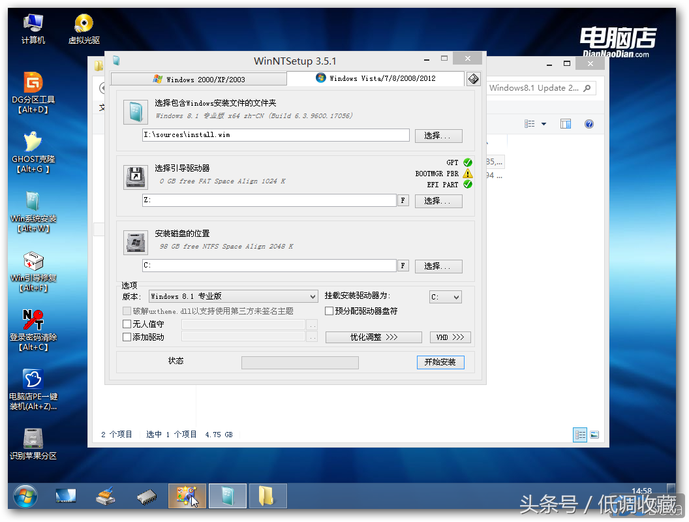Open Win引导修复 desktop shortcut
This screenshot has width=689, height=522.
[x=33, y=271]
